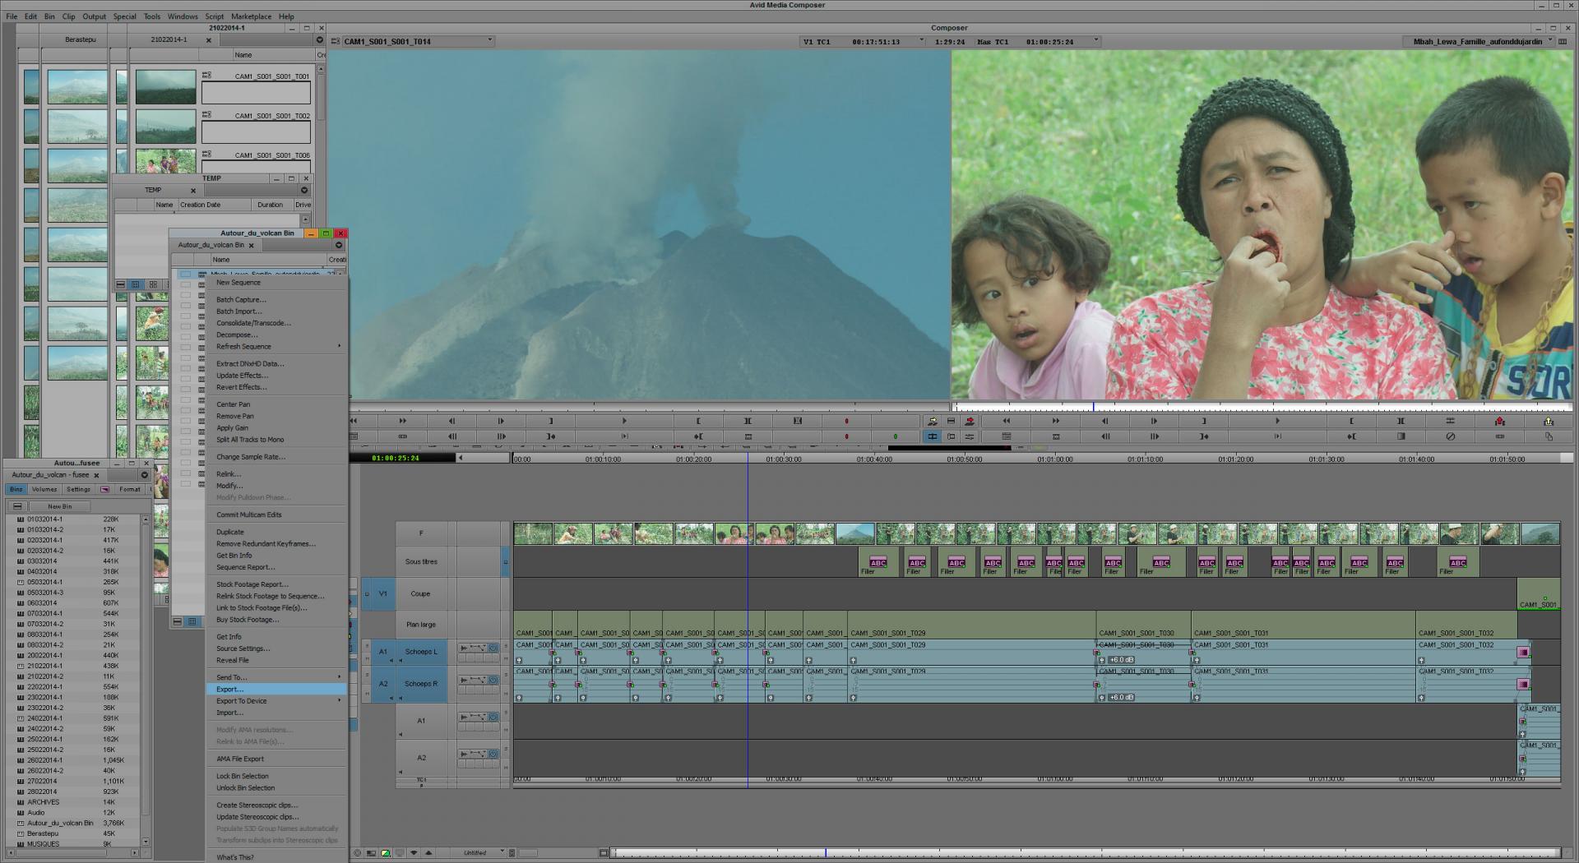
Task: Click timeline horizontal scroll bar at bottom
Action: (x=1084, y=853)
